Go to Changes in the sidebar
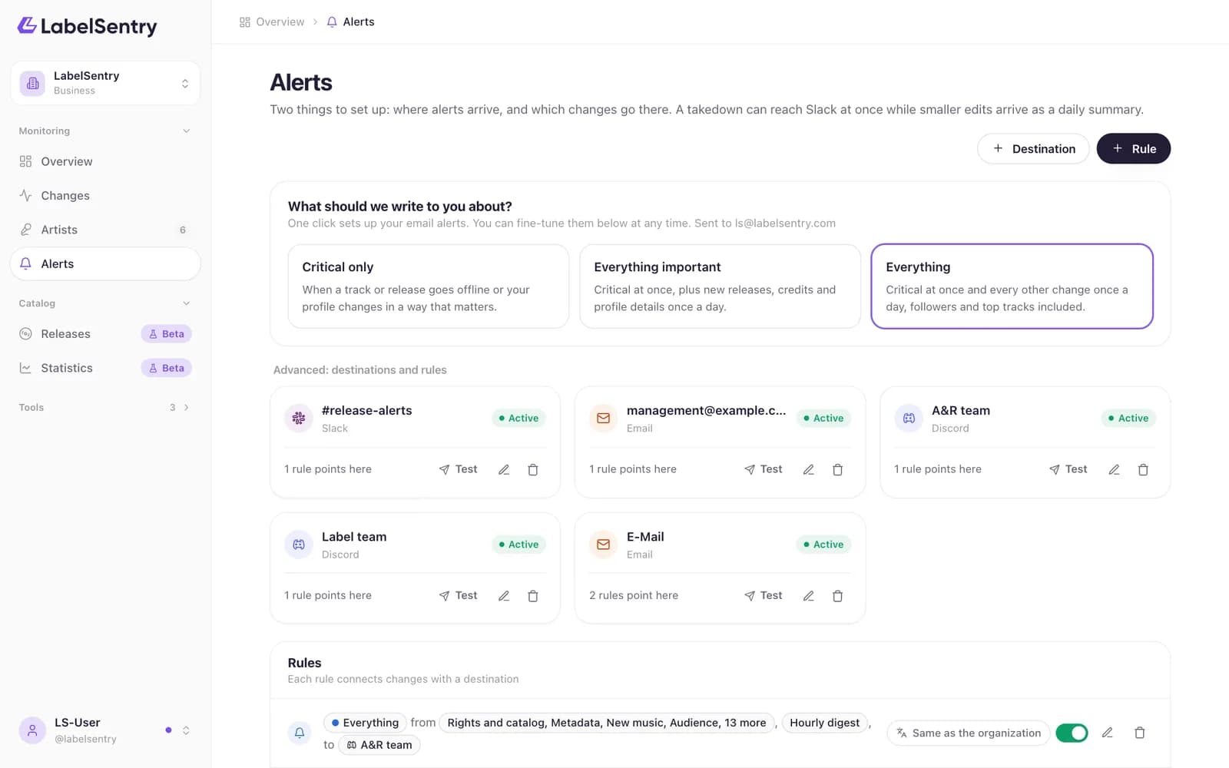1229x768 pixels. (105, 196)
